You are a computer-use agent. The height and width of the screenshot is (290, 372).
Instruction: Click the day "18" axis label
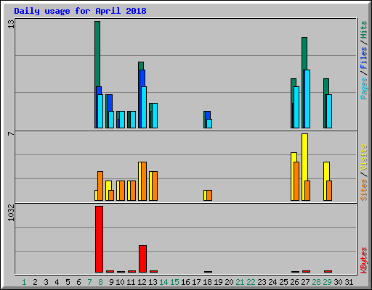point(207,282)
